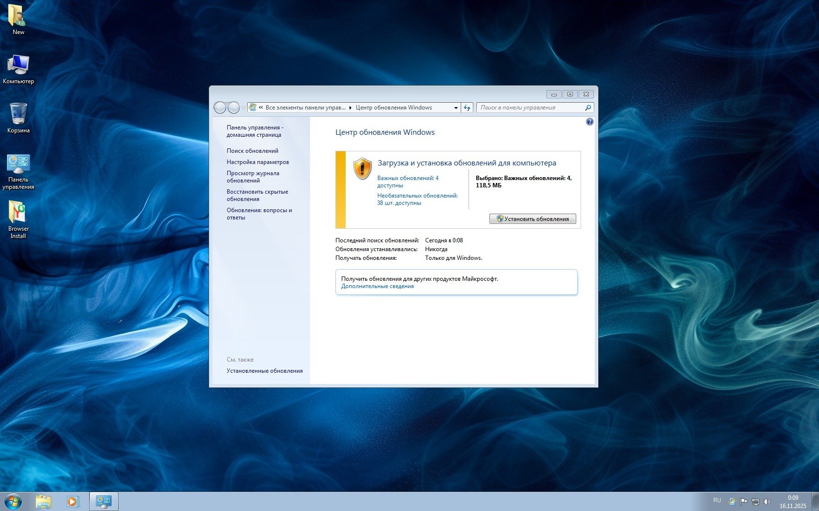Click the Action Center flag icon
819x511 pixels.
[743, 501]
